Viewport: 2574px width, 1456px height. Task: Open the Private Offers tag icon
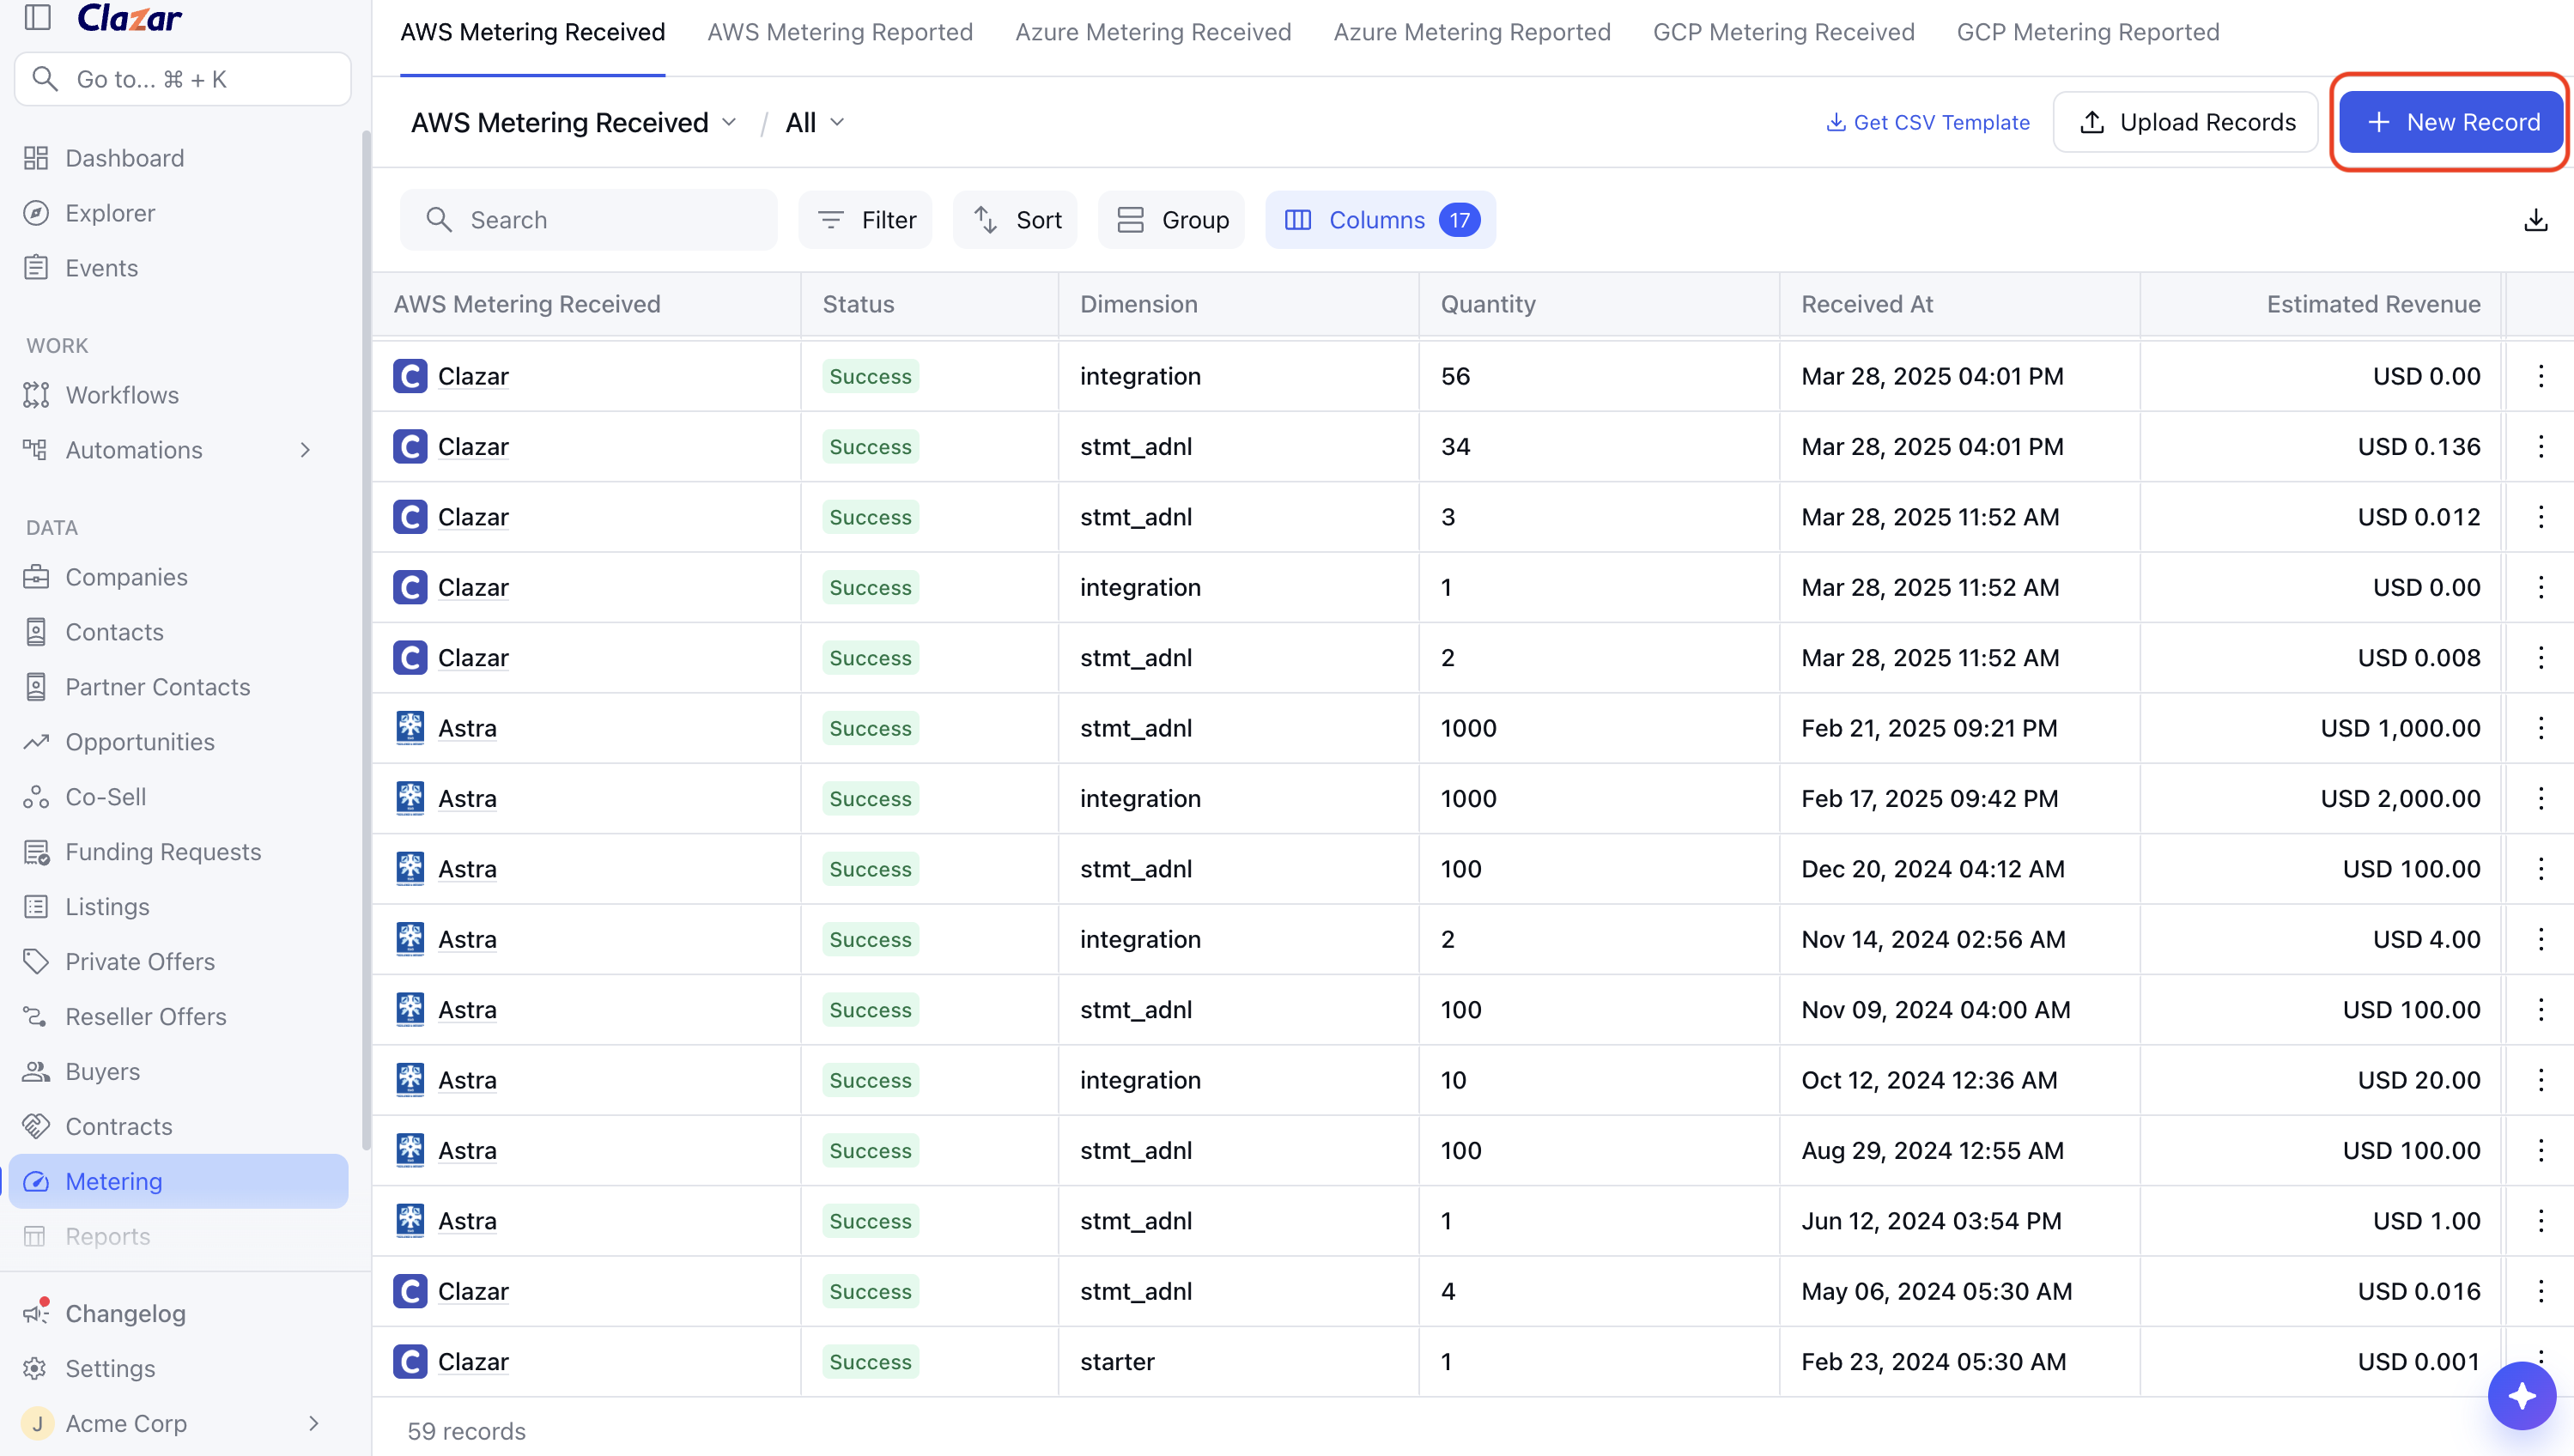36,962
